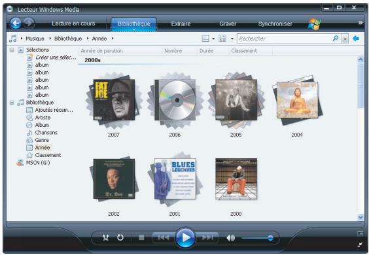Select the Année view
Viewport: 369px width, 255px height.
(x=43, y=148)
